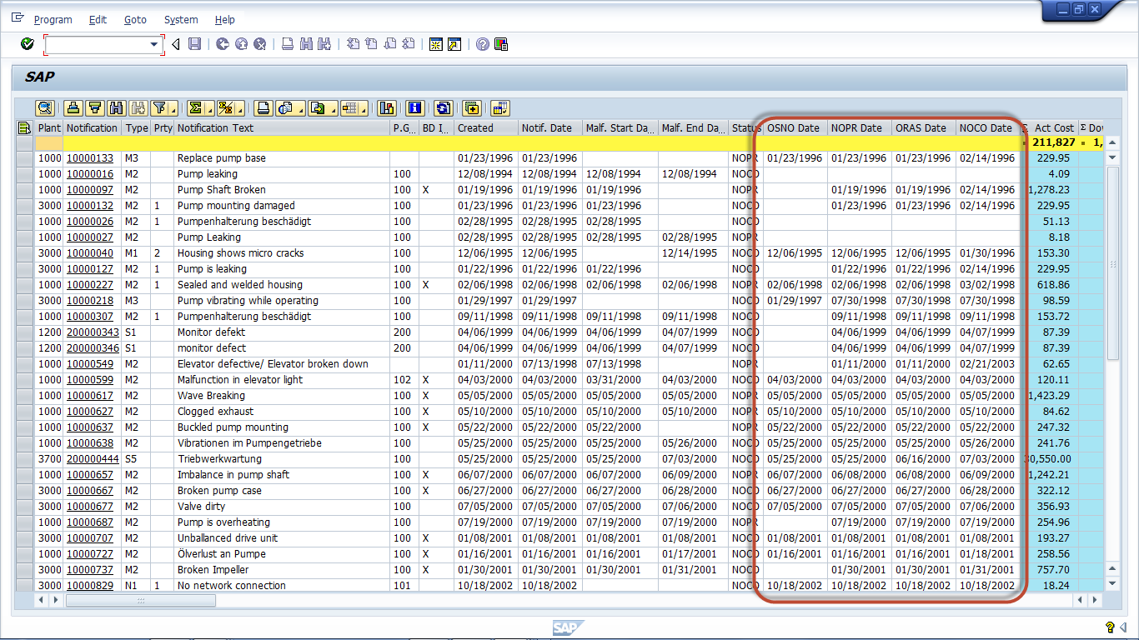The height and width of the screenshot is (640, 1139).
Task: Open the Goto menu
Action: [x=135, y=19]
